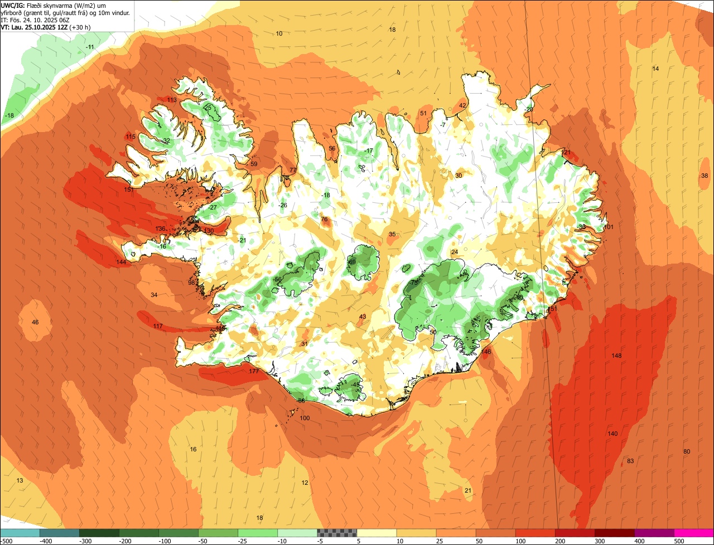Click the -100 legend label
The image size is (714, 545).
point(165,541)
